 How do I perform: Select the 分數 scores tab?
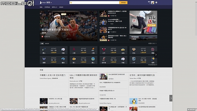[x=42, y=44]
